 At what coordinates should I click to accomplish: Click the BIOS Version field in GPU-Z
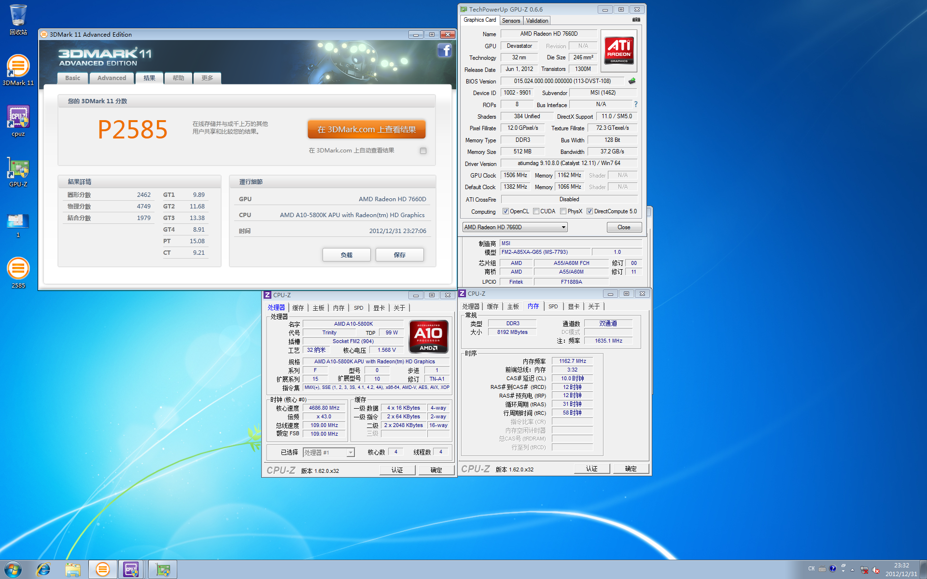pos(562,81)
